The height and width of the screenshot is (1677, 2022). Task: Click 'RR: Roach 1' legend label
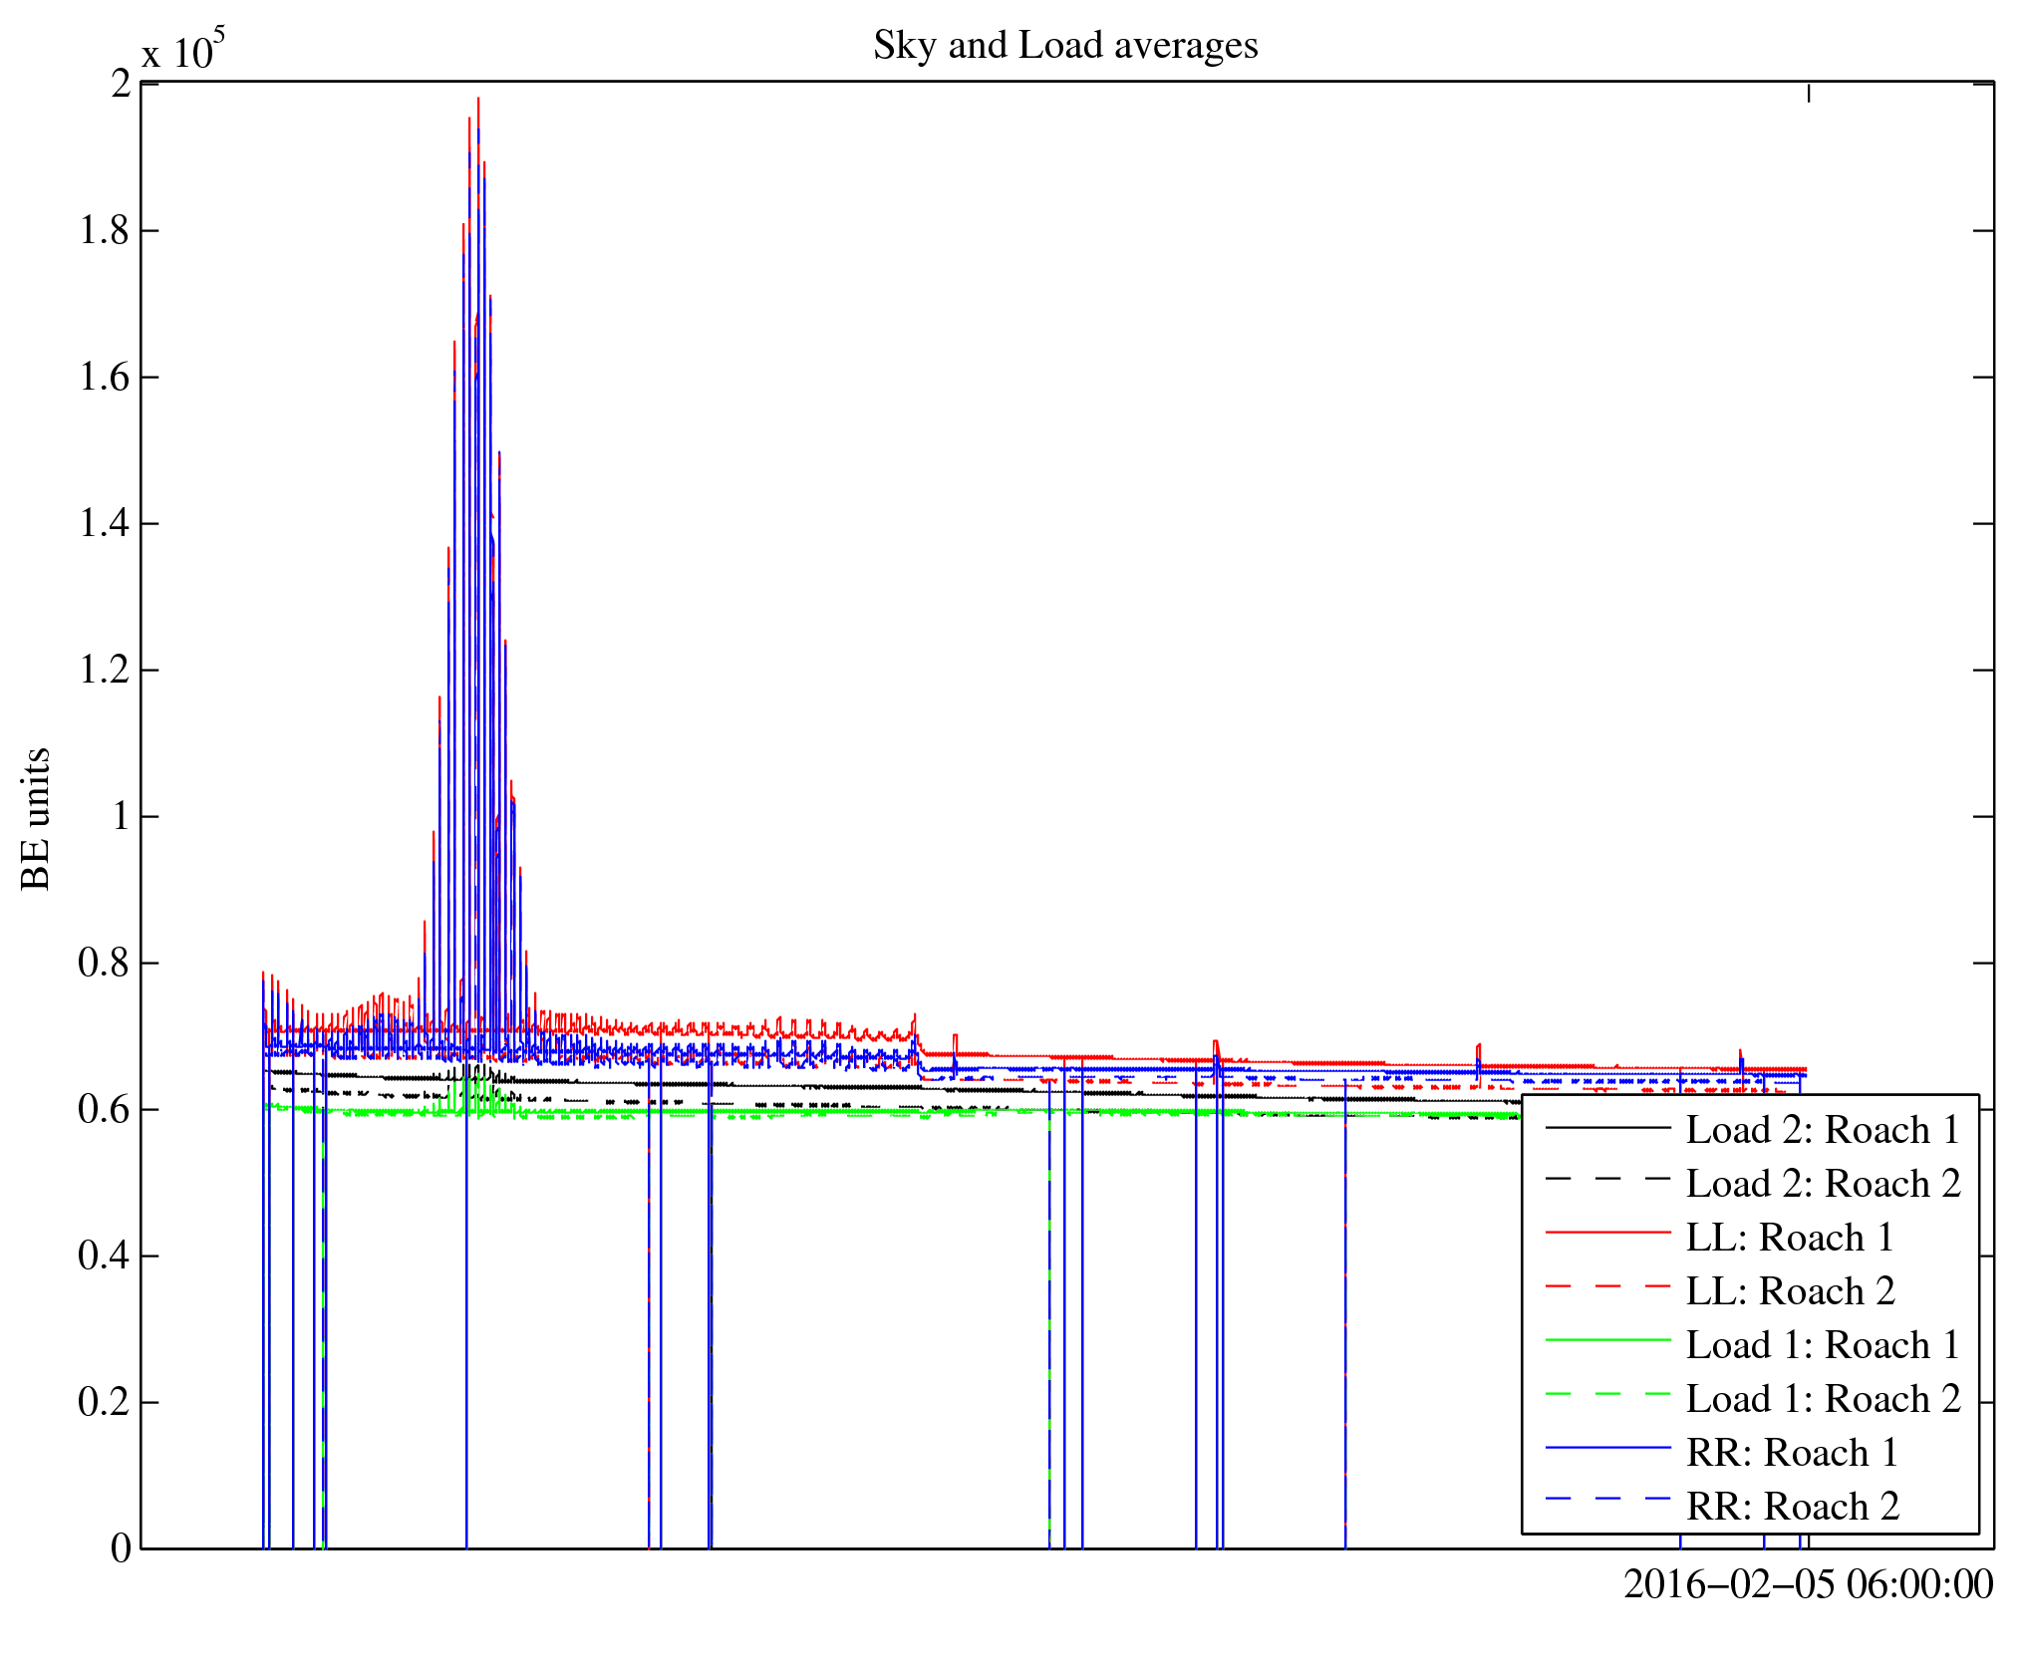coord(1791,1453)
